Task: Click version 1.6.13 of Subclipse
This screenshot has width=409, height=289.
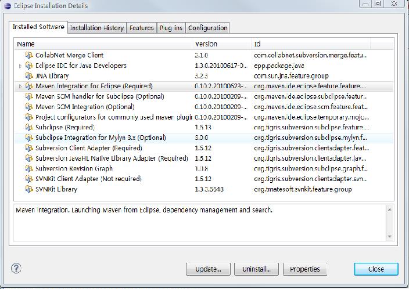Action: pyautogui.click(x=203, y=128)
